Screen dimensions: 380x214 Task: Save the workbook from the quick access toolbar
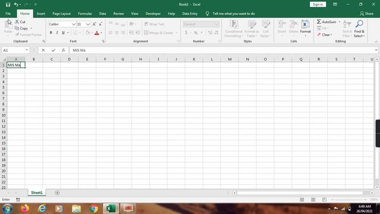pos(8,4)
